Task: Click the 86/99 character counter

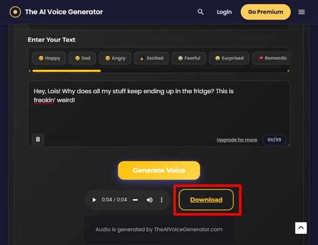Action: (274, 140)
